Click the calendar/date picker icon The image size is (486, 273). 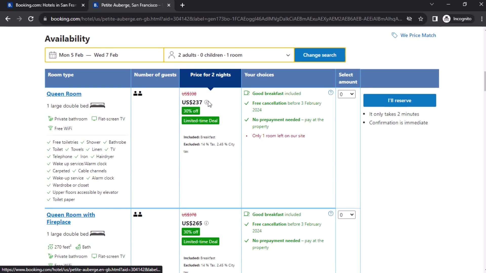click(52, 55)
